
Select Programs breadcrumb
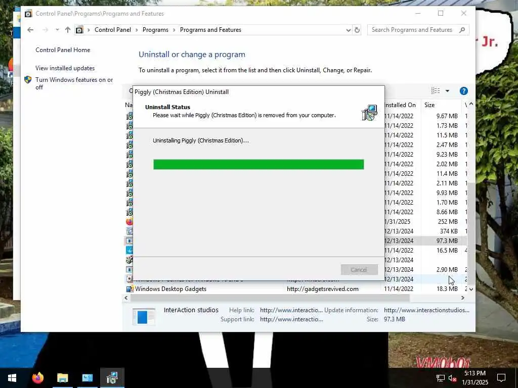coord(155,30)
